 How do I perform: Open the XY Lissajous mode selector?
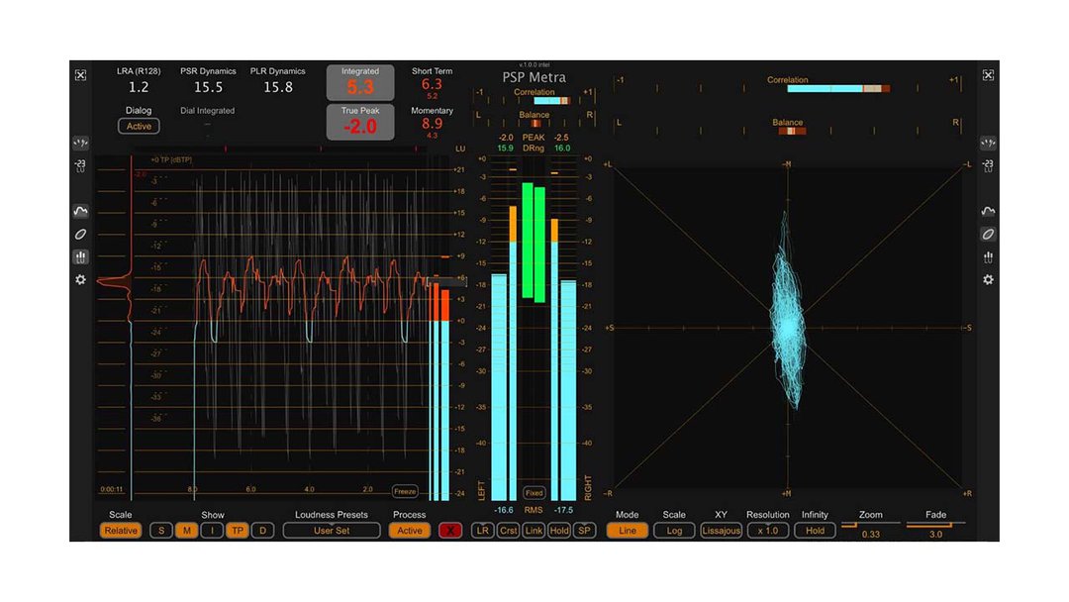[x=721, y=531]
